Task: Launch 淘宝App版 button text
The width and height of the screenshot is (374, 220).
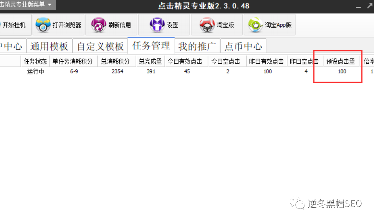Action: 278,25
